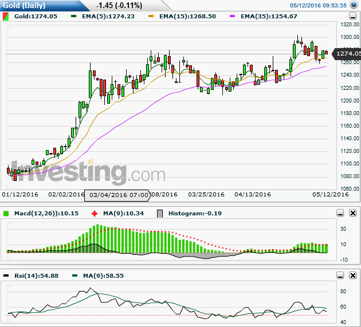Click the 01/12/2016 date axis label
The image size is (361, 327).
coord(20,195)
